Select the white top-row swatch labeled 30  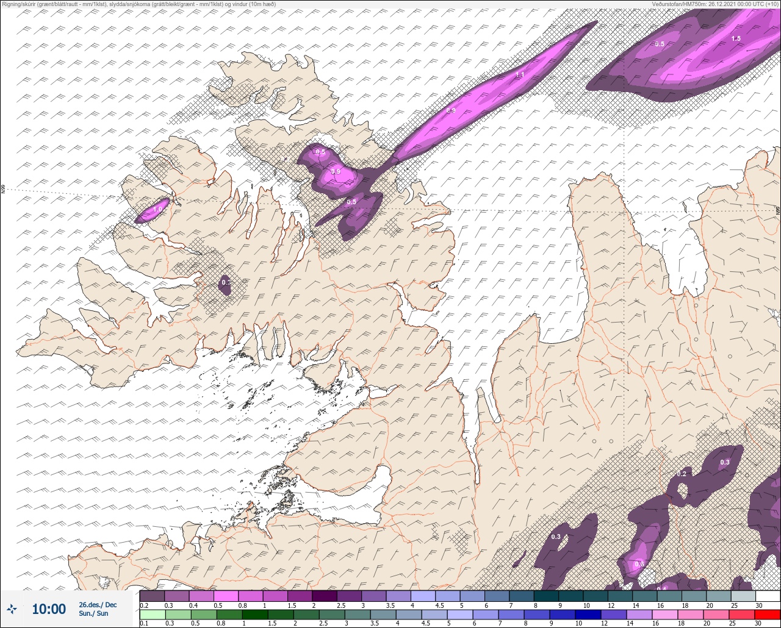(768, 596)
